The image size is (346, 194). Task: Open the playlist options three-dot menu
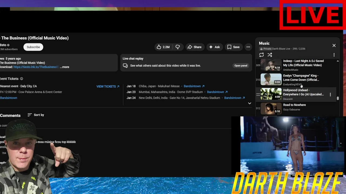point(334,55)
